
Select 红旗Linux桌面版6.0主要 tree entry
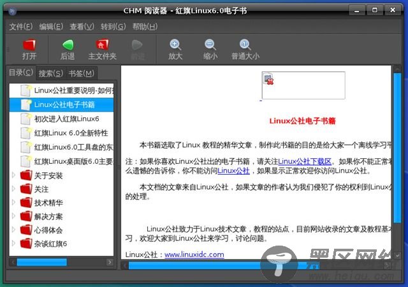(x=61, y=161)
